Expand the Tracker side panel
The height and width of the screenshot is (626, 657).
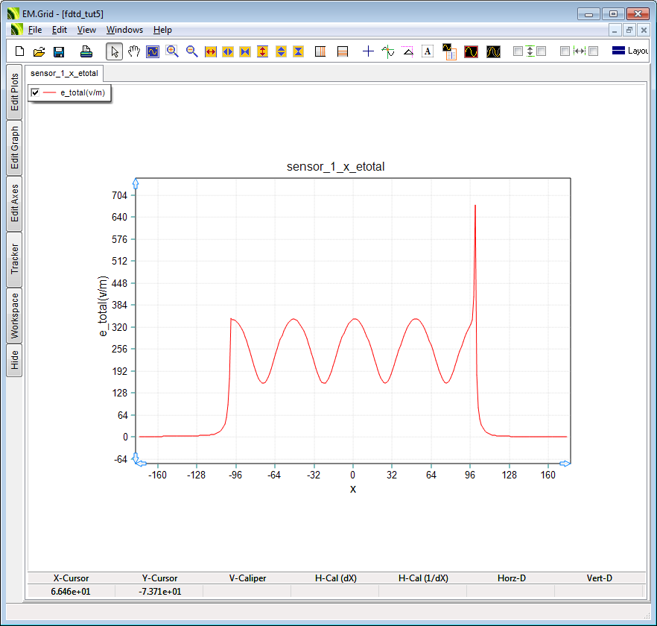pyautogui.click(x=15, y=259)
